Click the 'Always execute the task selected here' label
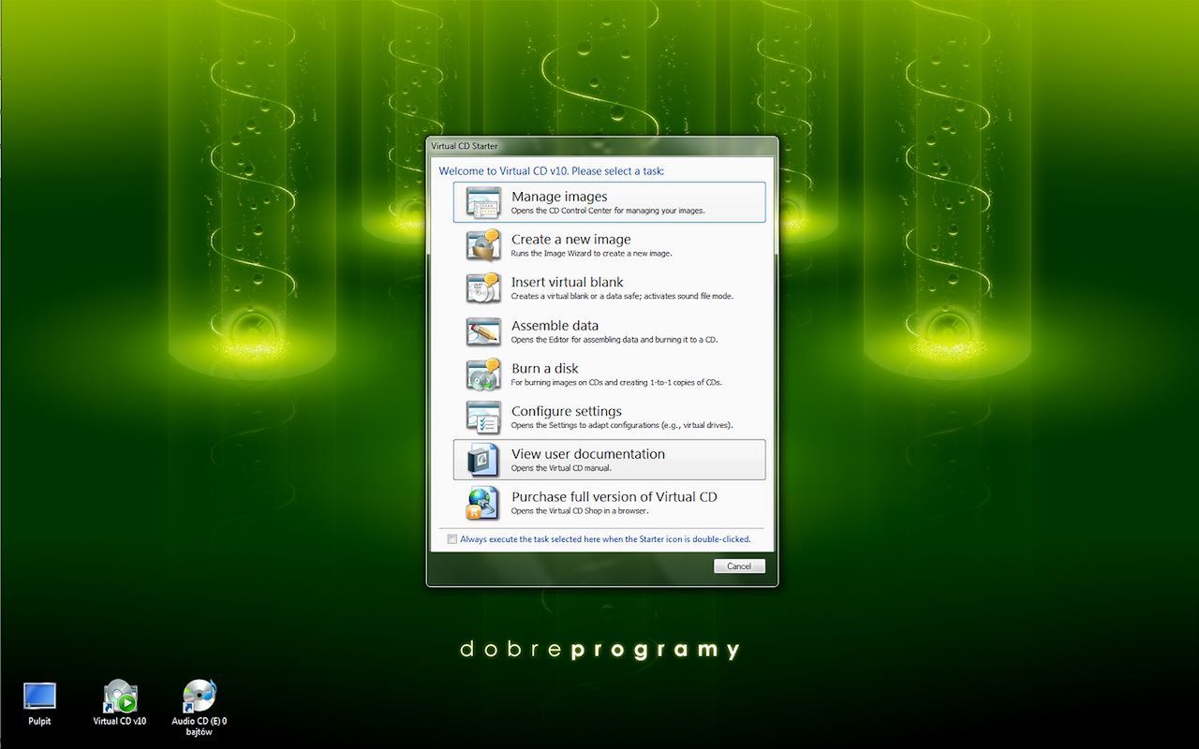This screenshot has width=1199, height=749. point(605,539)
